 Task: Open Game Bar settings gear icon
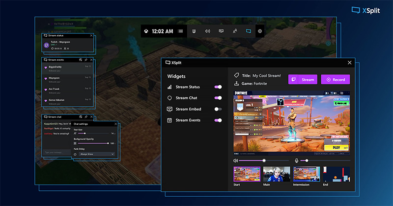click(260, 31)
